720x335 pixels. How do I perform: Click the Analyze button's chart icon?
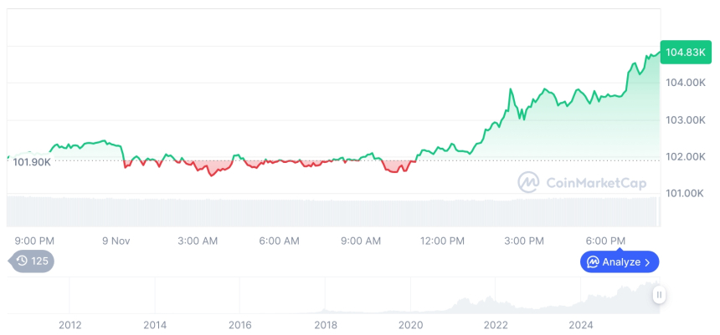point(593,262)
